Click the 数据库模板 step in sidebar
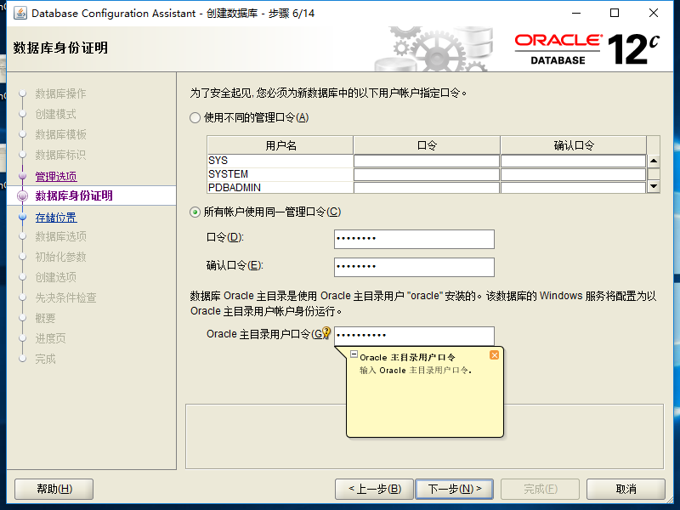 click(60, 134)
